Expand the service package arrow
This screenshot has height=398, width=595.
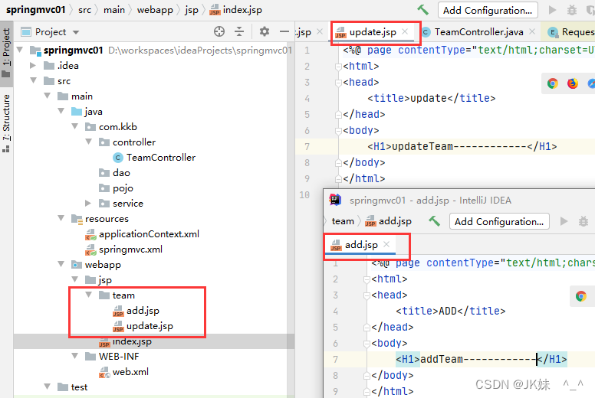[88, 204]
